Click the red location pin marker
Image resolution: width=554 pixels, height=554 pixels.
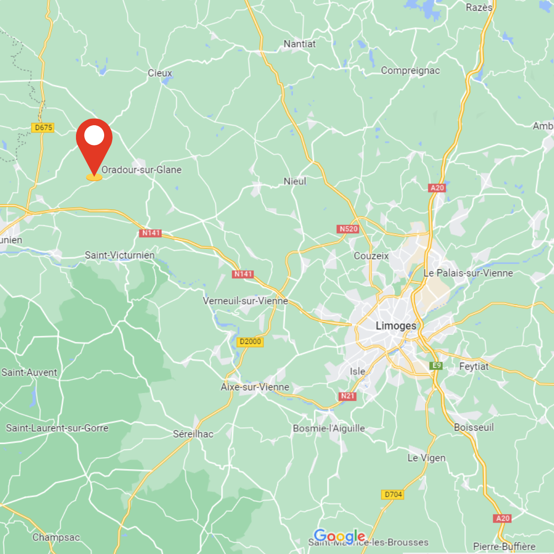tap(94, 148)
